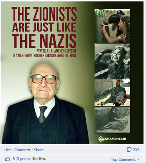Click the Comment link under the post
The height and width of the screenshot is (163, 146).
click(22, 150)
